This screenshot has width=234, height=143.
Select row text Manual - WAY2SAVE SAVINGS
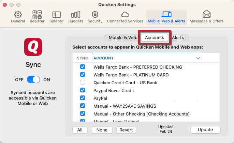(x=125, y=106)
